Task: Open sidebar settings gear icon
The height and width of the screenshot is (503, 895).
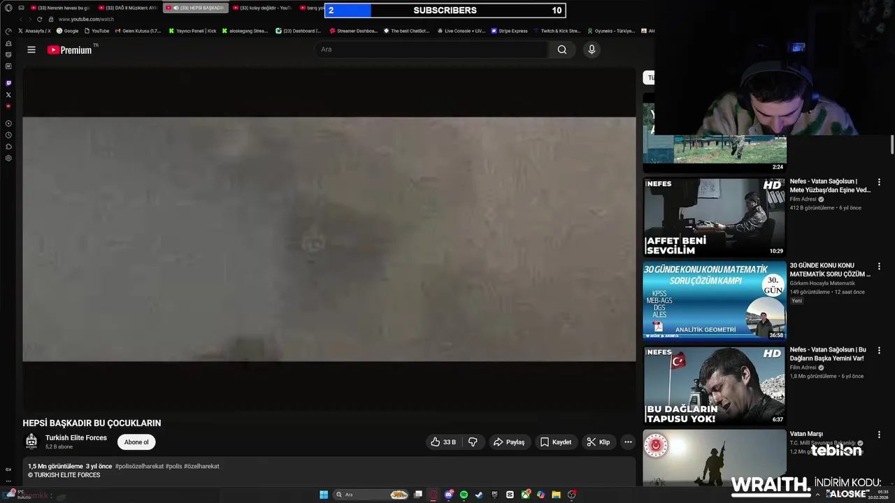Action: 8,158
